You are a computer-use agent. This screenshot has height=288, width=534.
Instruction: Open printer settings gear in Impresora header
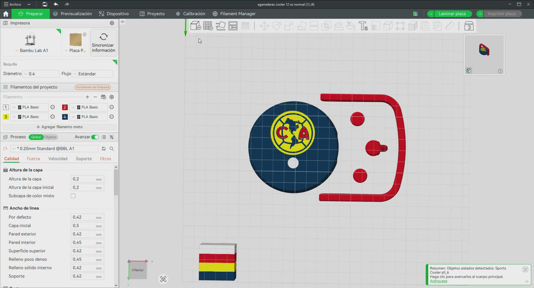point(112,23)
